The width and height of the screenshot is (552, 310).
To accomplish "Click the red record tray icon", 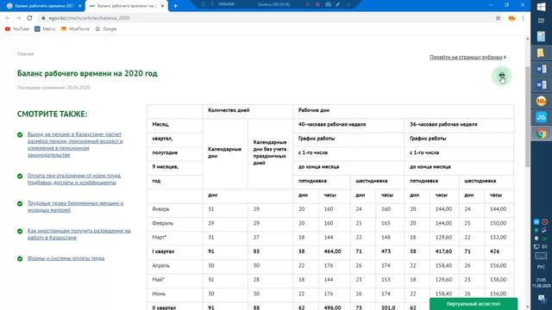I will pyautogui.click(x=544, y=222).
